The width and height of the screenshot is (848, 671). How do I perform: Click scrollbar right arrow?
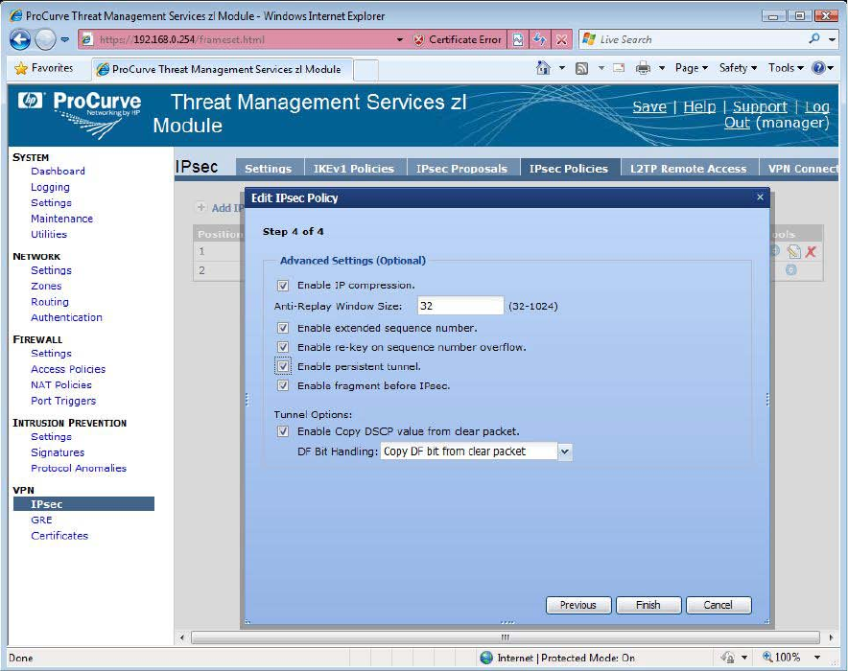pyautogui.click(x=831, y=637)
